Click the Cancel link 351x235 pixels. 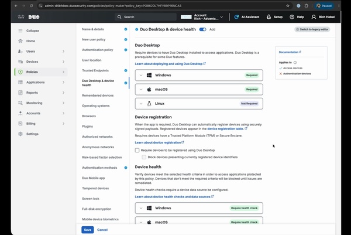coord(102,230)
